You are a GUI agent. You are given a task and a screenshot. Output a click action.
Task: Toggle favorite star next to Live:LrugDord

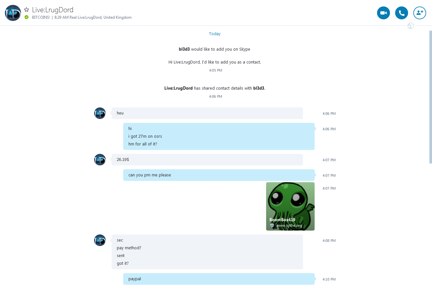click(x=27, y=10)
